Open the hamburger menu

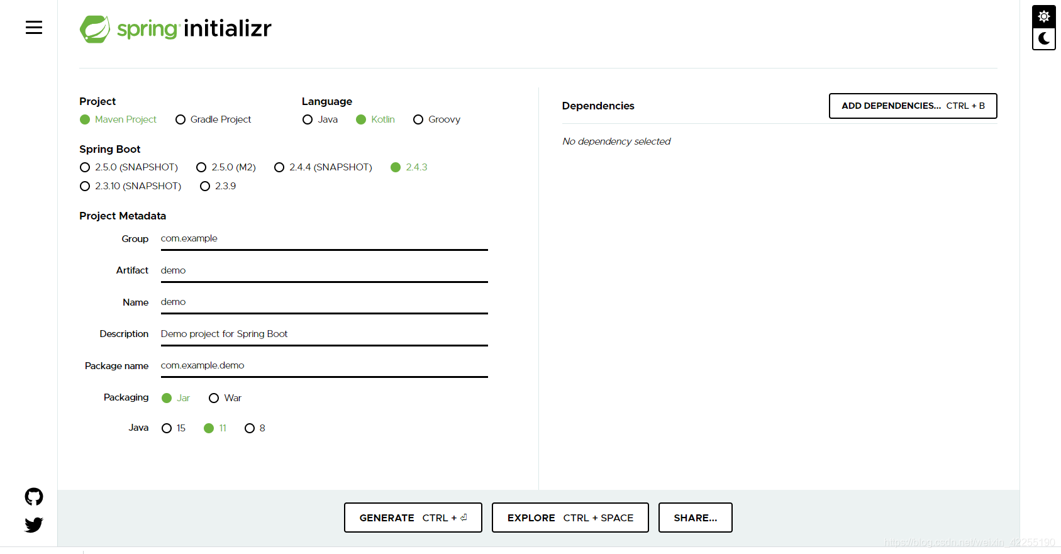[x=34, y=28]
